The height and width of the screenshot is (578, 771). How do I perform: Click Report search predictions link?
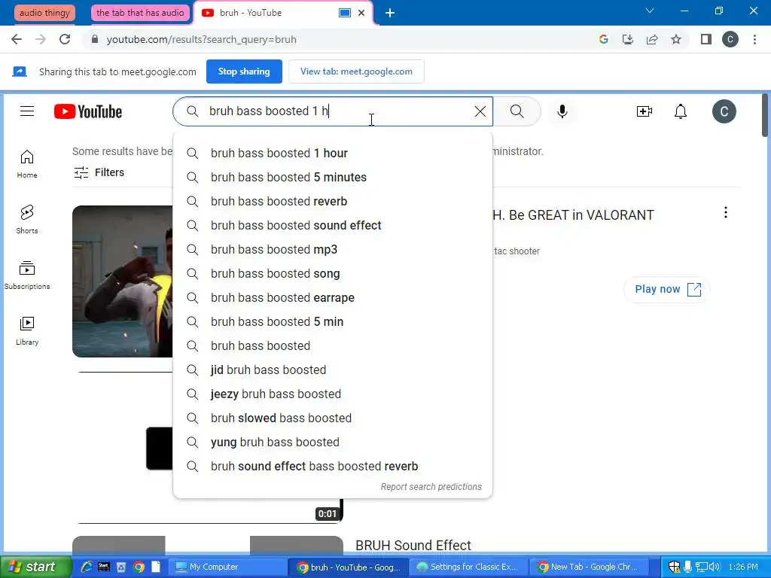[431, 487]
